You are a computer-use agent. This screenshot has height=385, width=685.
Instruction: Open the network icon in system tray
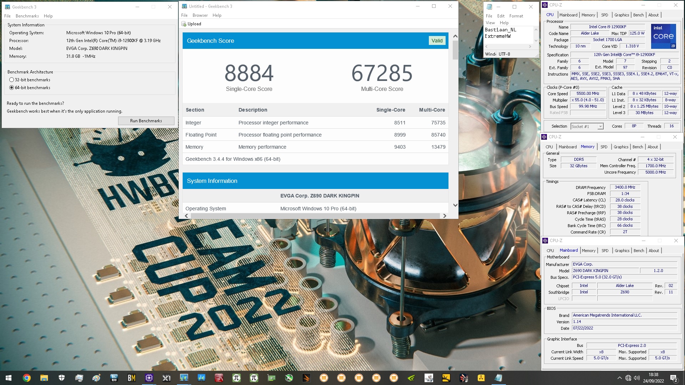628,378
